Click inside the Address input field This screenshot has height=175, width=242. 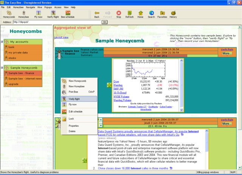point(57,22)
